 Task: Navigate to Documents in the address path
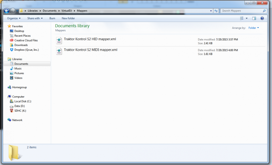point(50,11)
